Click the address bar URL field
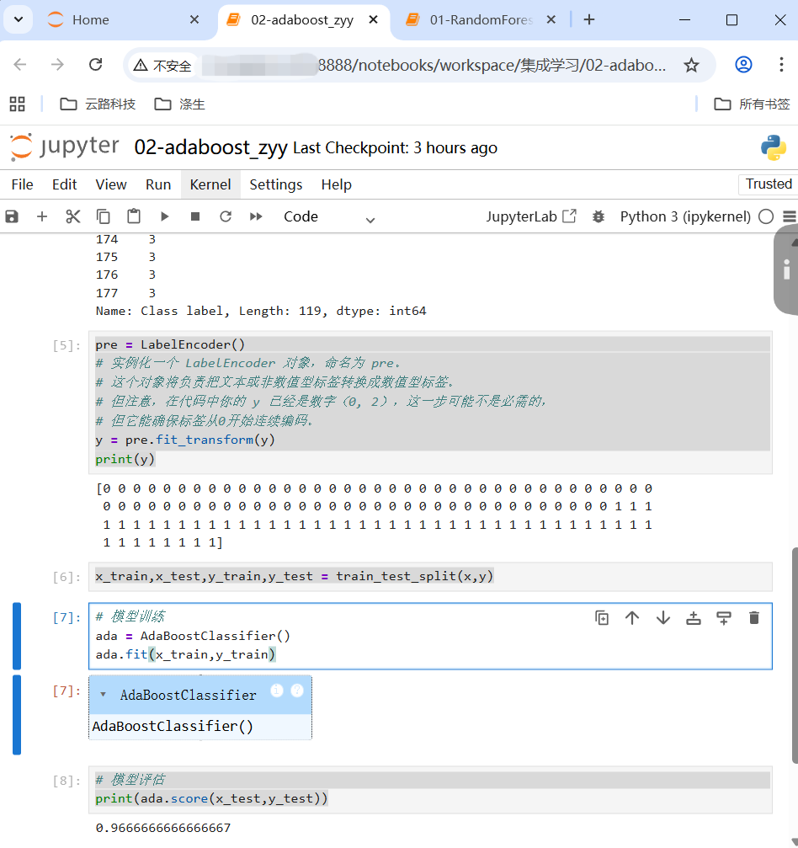 (492, 65)
